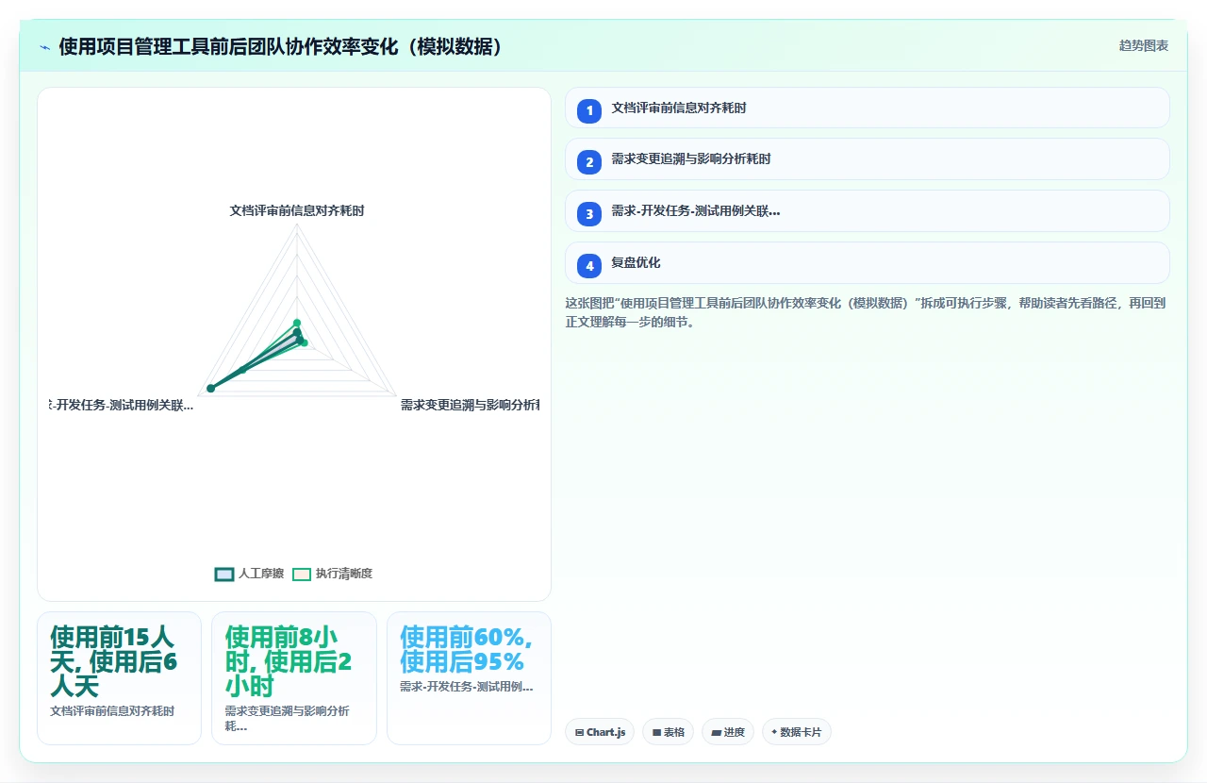The width and height of the screenshot is (1207, 783).
Task: Click the lightning trend icon beside the title
Action: click(x=44, y=47)
